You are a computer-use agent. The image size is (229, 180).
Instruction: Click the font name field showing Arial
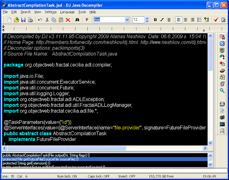(x=109, y=20)
